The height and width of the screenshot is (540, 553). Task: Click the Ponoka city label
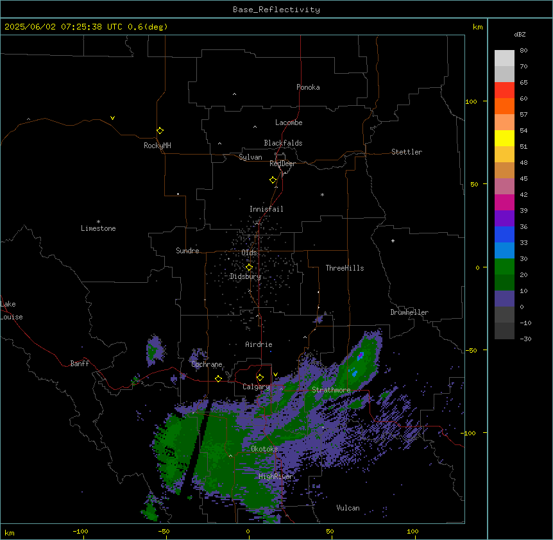(x=308, y=87)
